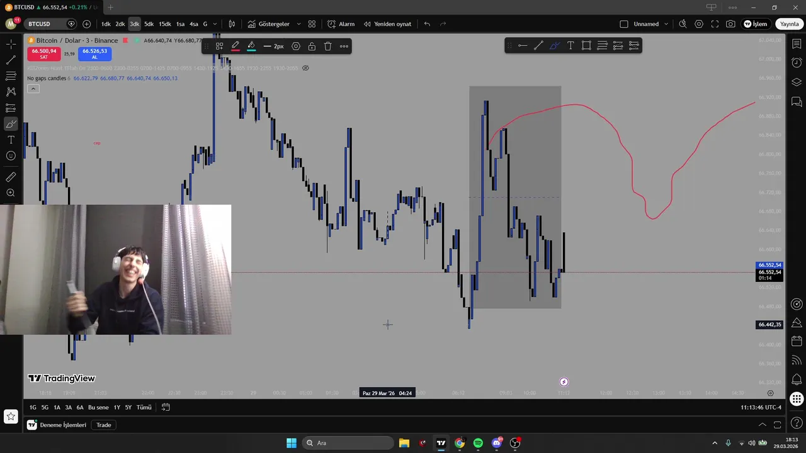Screen dimensions: 806x453
Task: Open the Alarm button
Action: (x=341, y=24)
